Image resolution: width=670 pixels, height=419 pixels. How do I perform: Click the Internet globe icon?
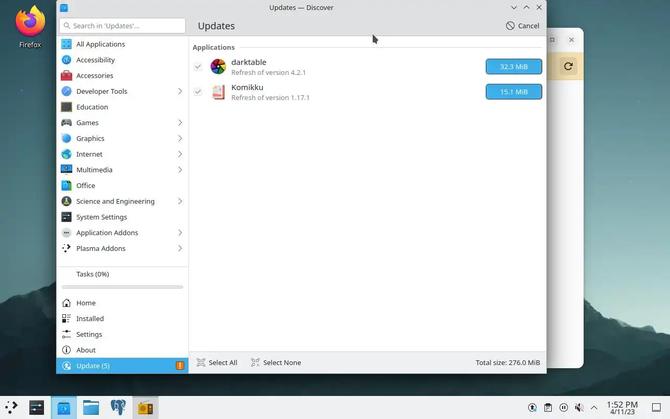click(66, 154)
